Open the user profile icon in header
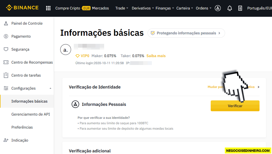Screen dimensions: 272x154 (218, 8)
